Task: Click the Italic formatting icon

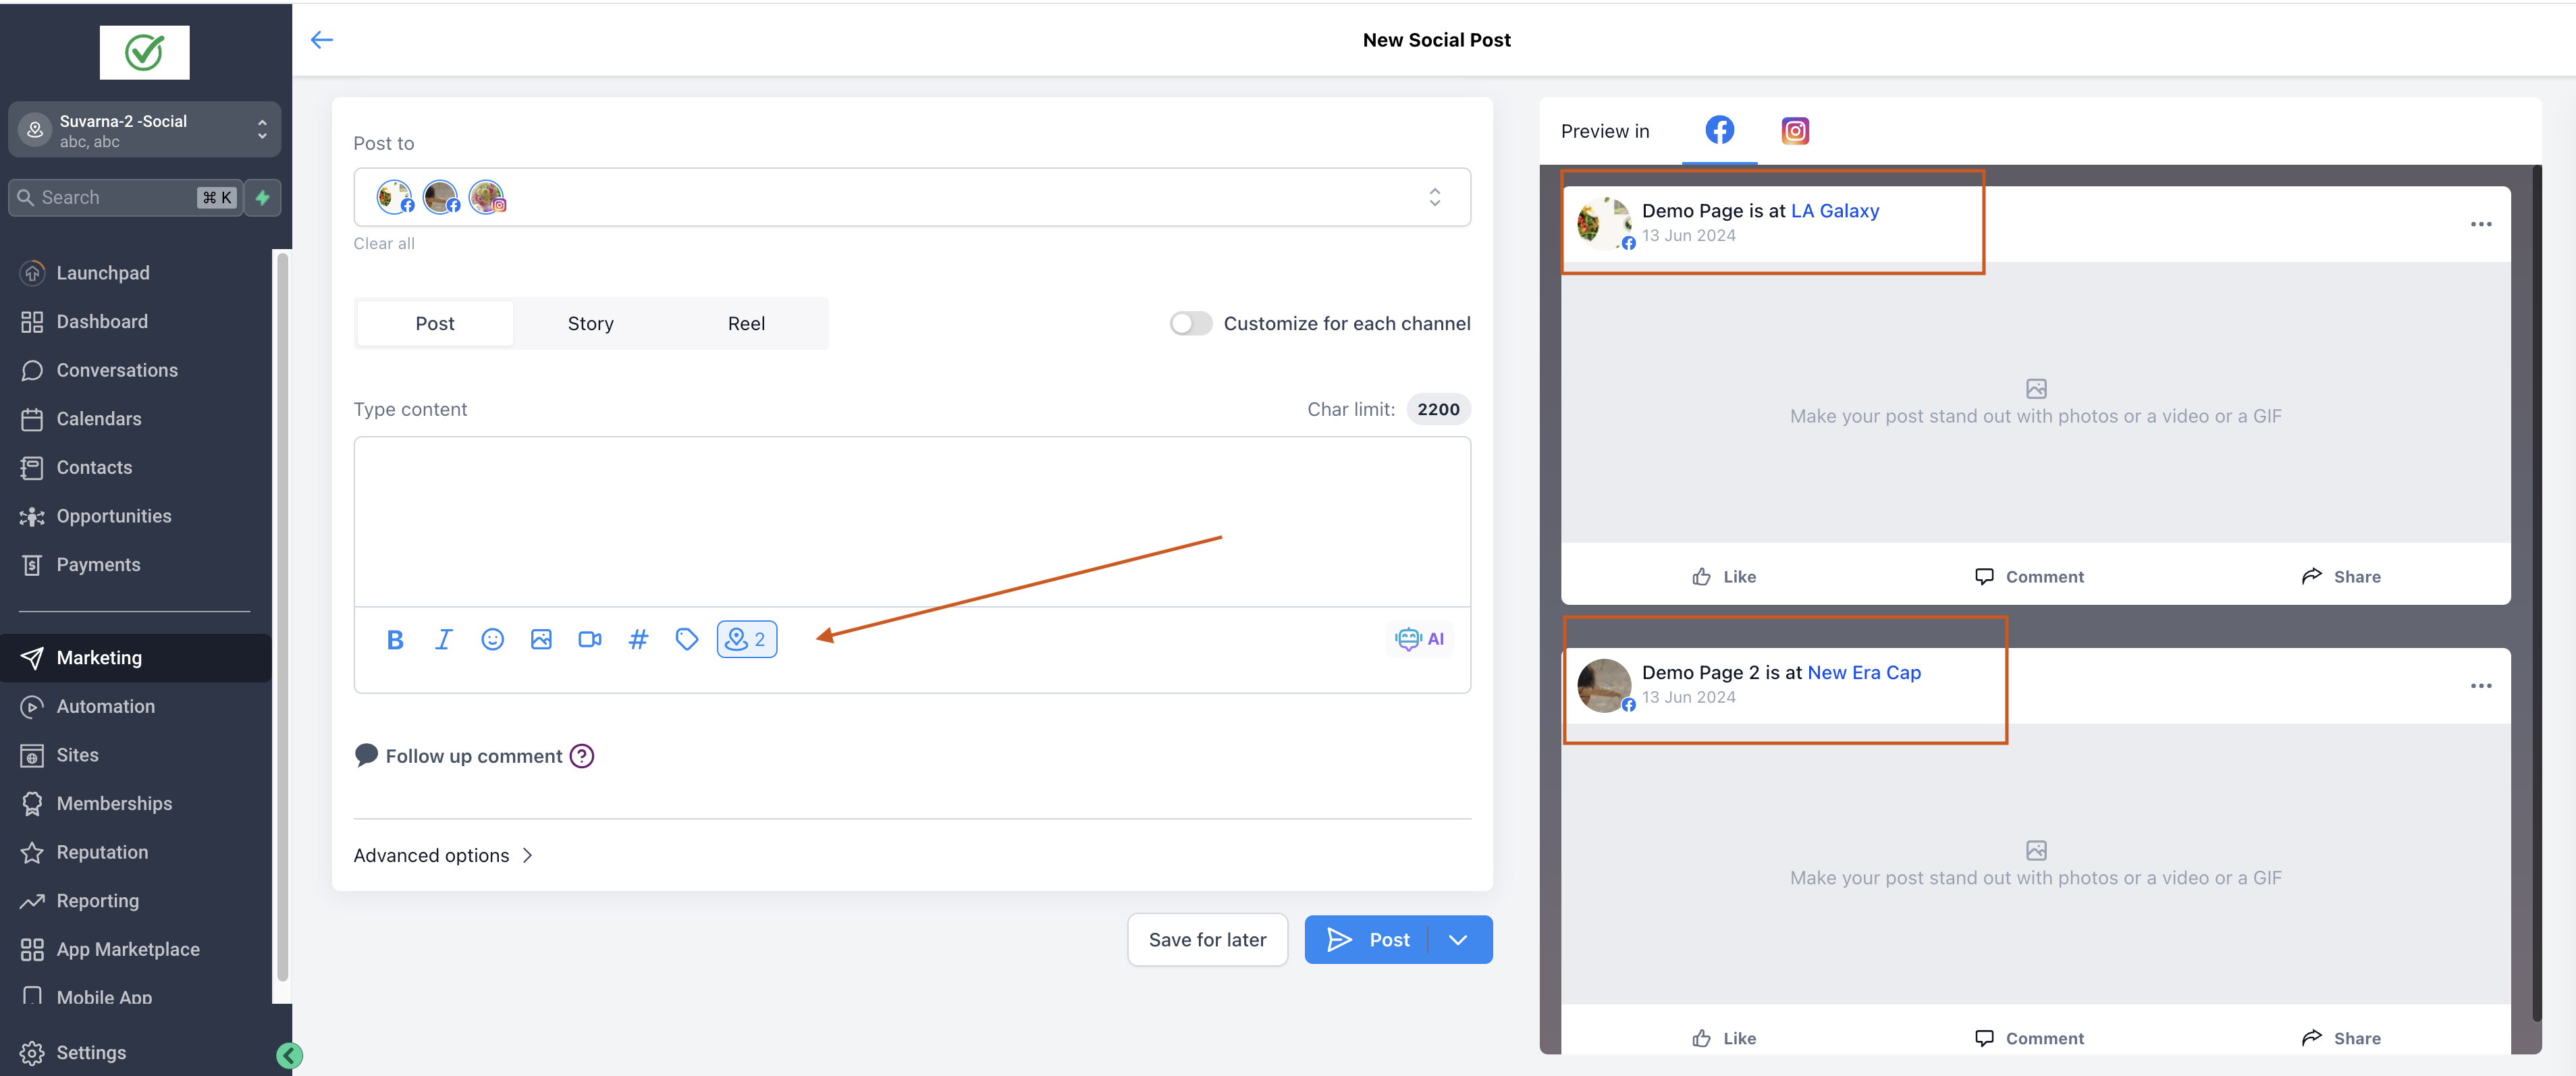Action: pos(443,640)
